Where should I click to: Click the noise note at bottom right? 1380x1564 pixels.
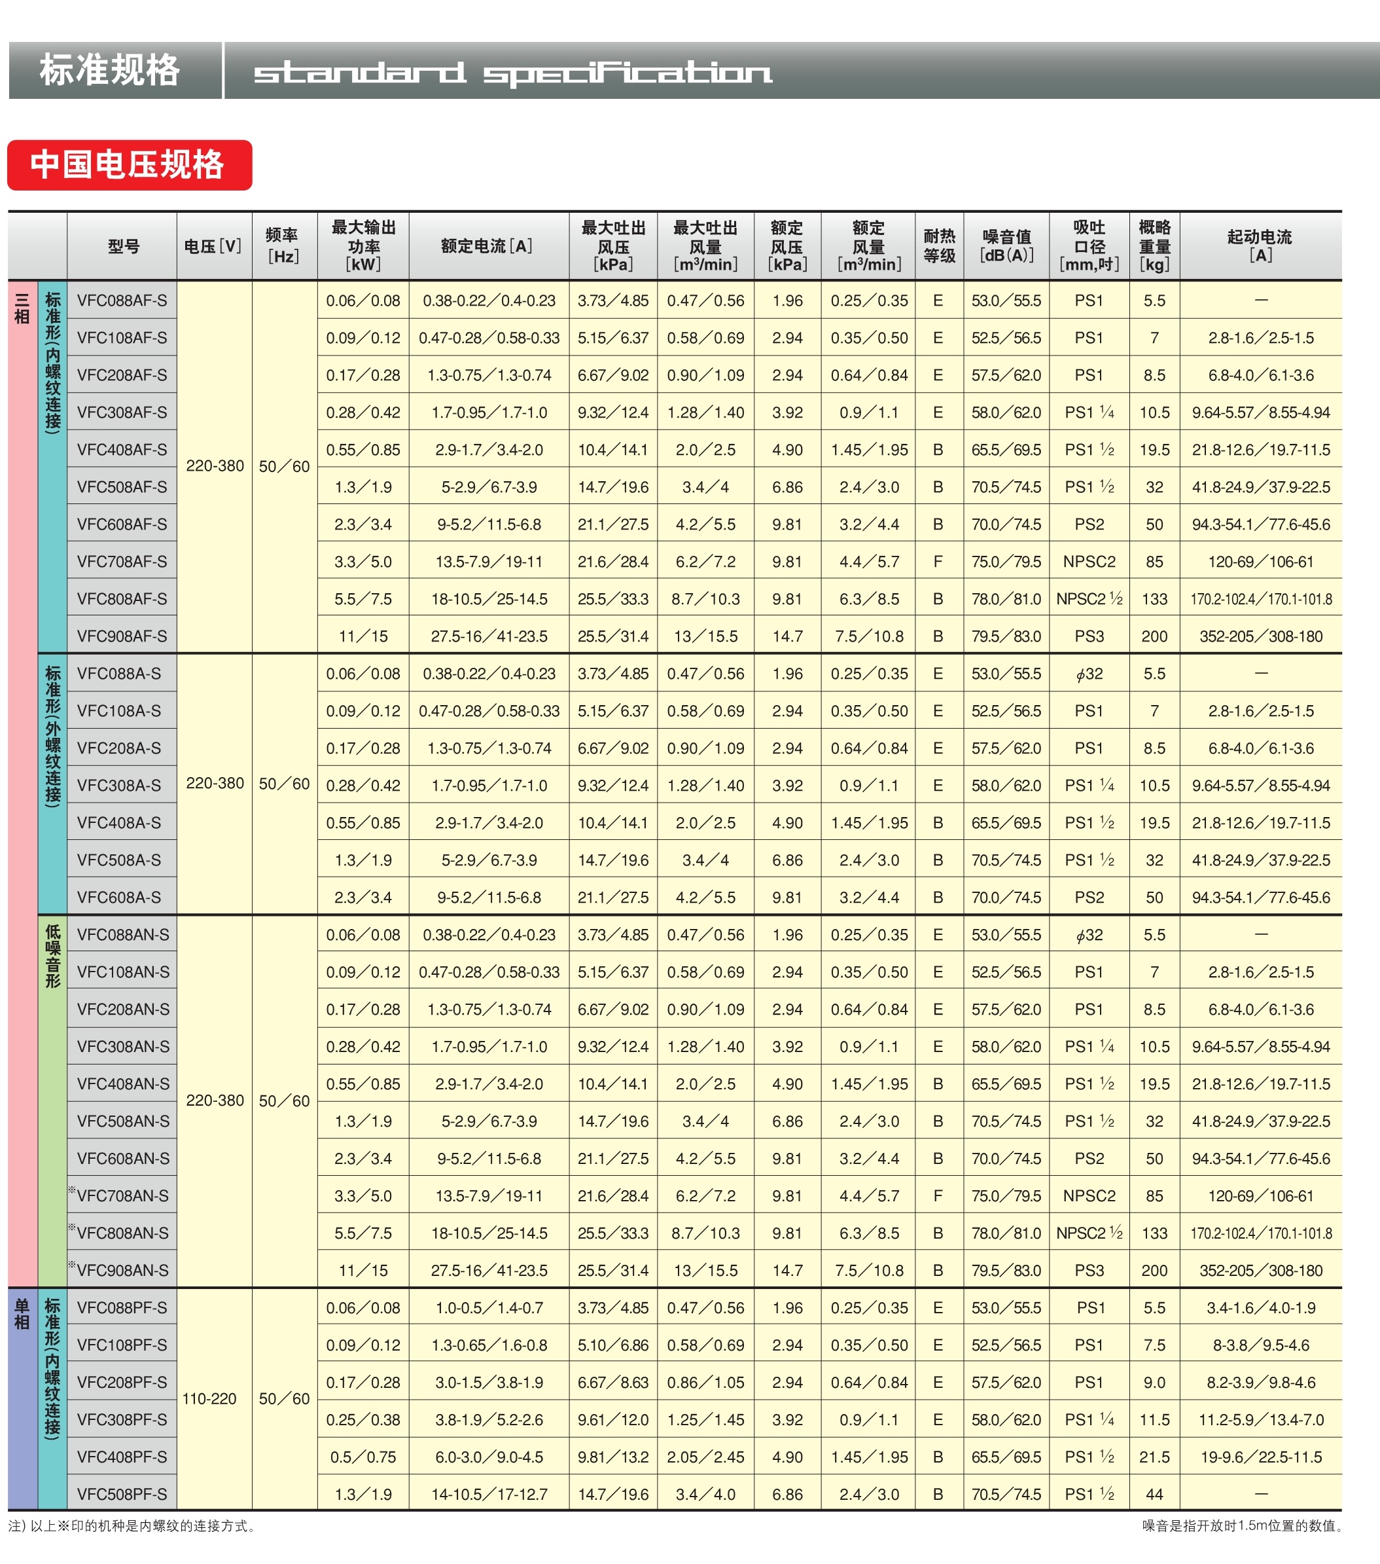1243,1526
